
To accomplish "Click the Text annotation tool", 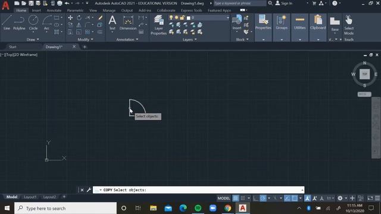I will pos(113,23).
